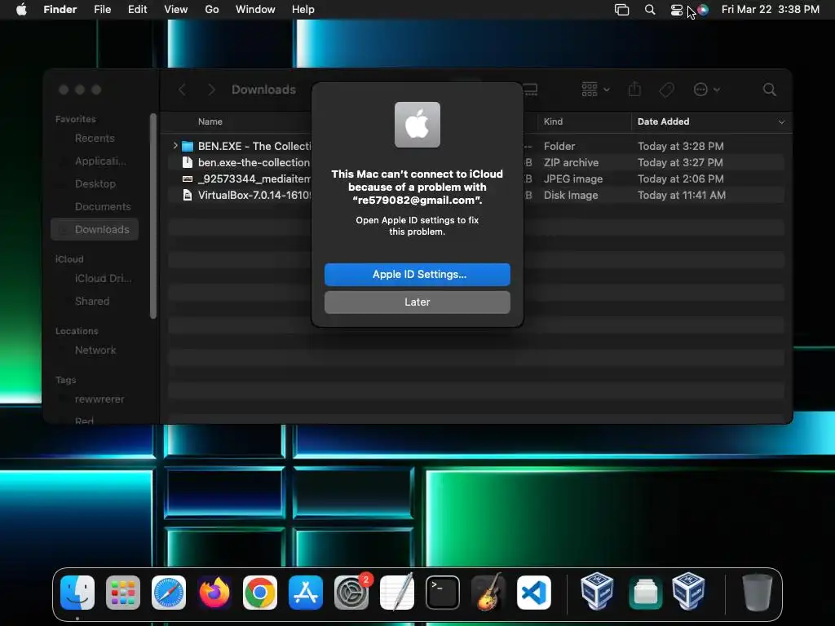Open System Settings in the Dock
Image resolution: width=835 pixels, height=626 pixels.
click(x=351, y=593)
